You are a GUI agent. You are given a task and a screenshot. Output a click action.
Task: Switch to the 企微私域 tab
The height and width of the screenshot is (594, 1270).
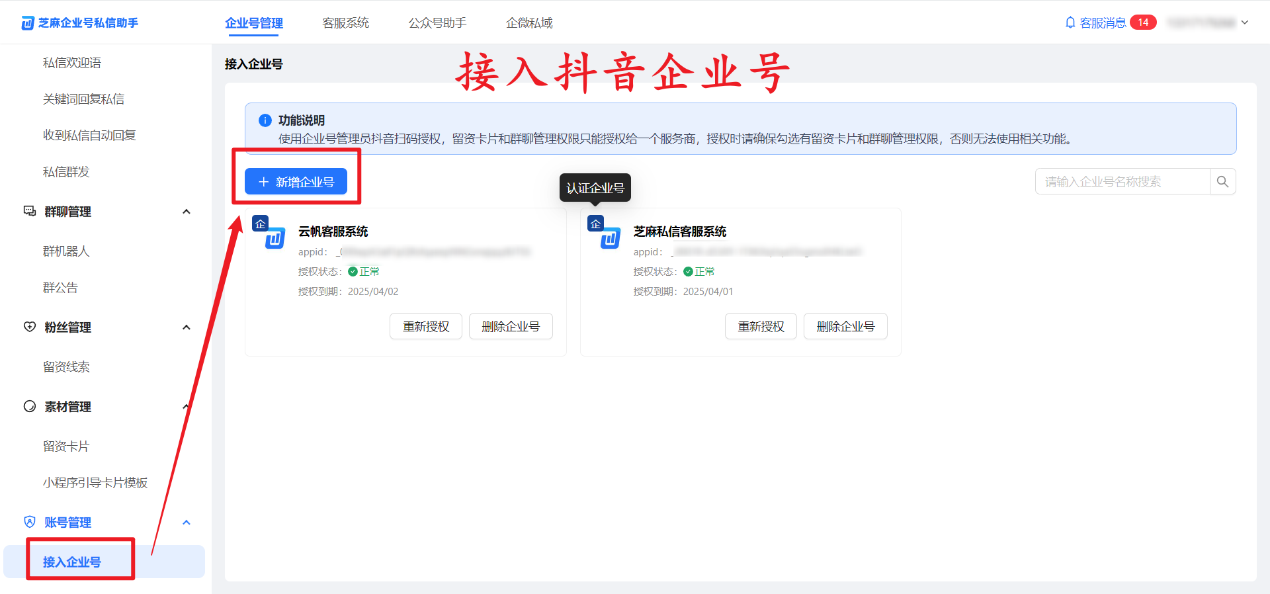(x=529, y=23)
